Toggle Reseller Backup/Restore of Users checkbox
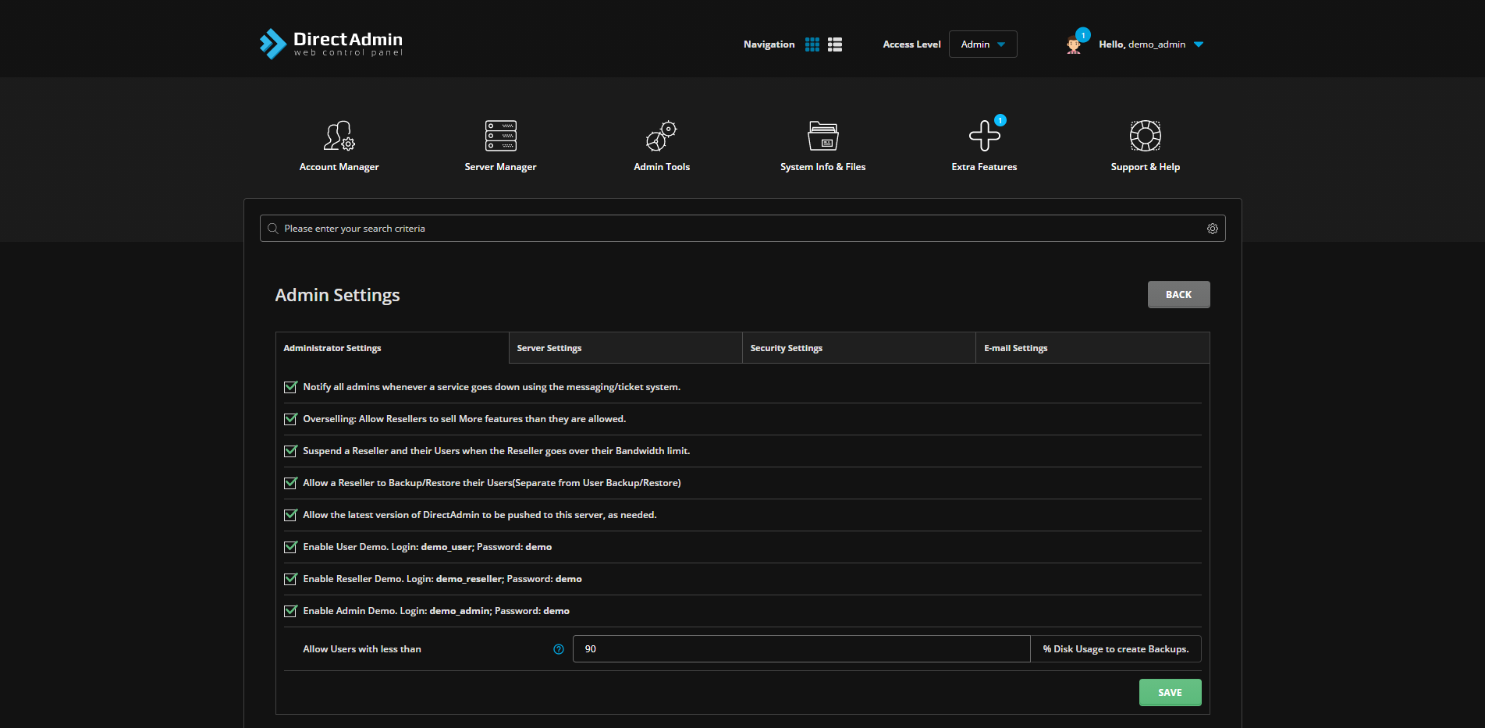The width and height of the screenshot is (1485, 728). tap(291, 483)
